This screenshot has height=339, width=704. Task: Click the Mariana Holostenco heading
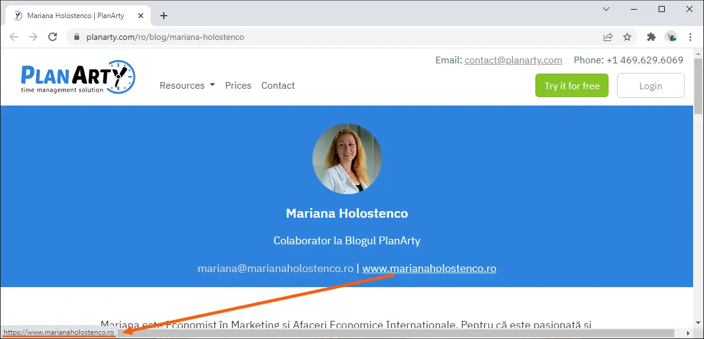tap(347, 213)
